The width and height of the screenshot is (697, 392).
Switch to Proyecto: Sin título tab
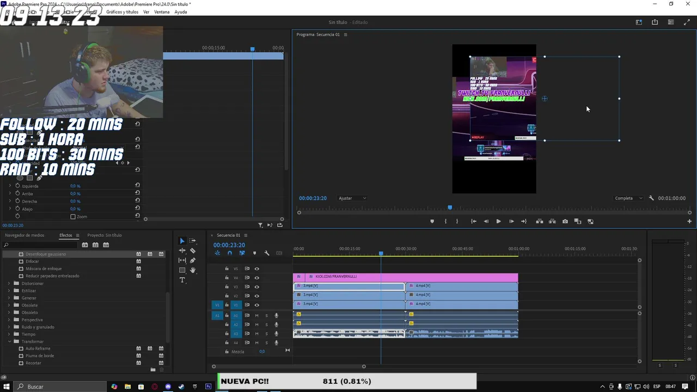click(105, 235)
